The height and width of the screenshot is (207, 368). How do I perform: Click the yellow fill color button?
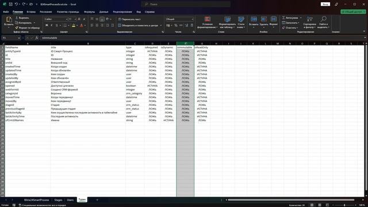click(74, 25)
